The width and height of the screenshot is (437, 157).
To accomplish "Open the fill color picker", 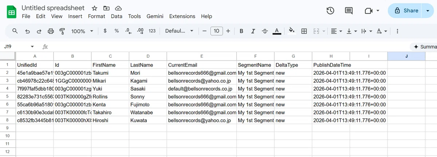I will (292, 31).
